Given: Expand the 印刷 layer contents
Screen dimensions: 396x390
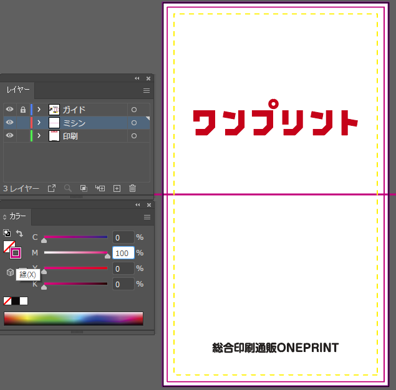Looking at the screenshot, I should tap(39, 136).
